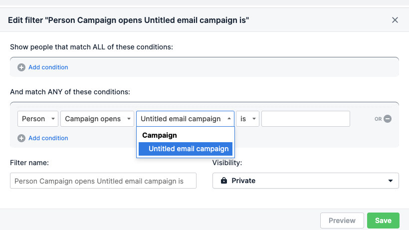Click plus icon in ALL conditions section

coord(21,67)
